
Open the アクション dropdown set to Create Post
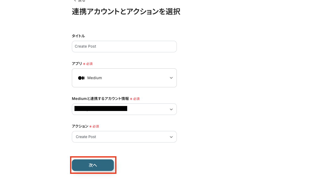tap(124, 137)
